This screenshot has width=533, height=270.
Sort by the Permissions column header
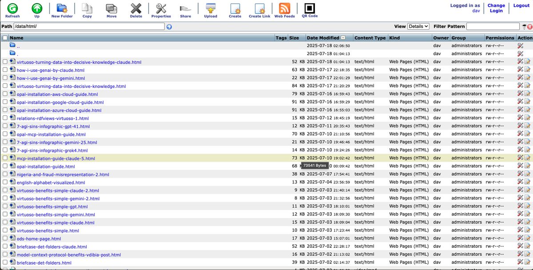pyautogui.click(x=500, y=38)
